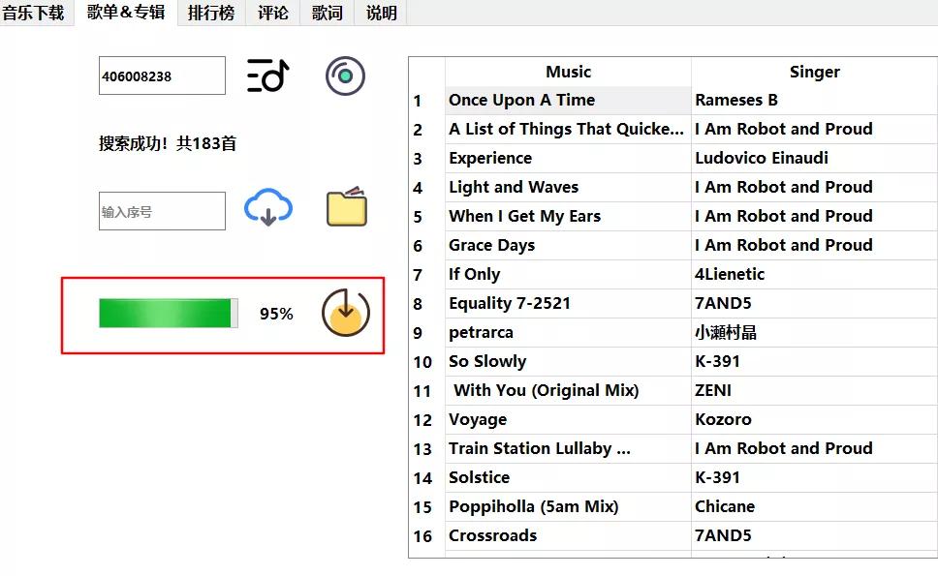Select song Solstice
938x576 pixels.
568,477
